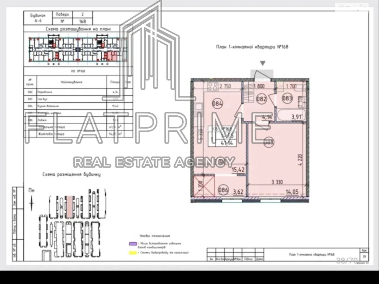Click the north compass arrow icon
Viewport: 379px width, 284px height.
coord(31,203)
